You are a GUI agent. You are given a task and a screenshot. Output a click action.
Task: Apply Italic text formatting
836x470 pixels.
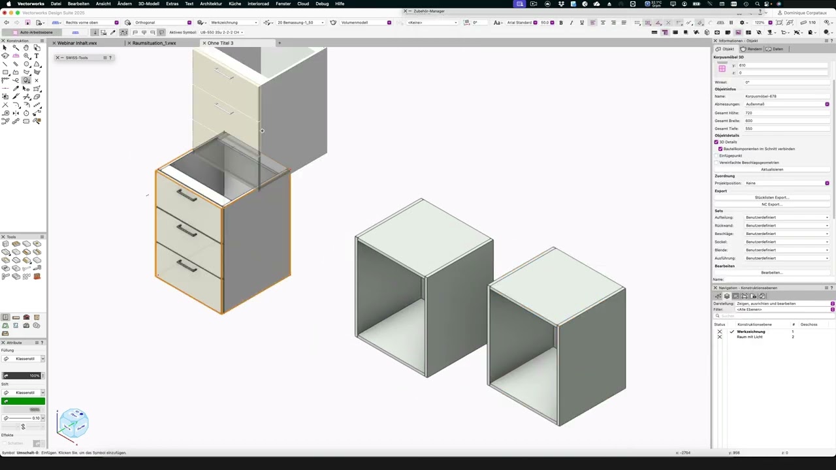[x=571, y=23]
